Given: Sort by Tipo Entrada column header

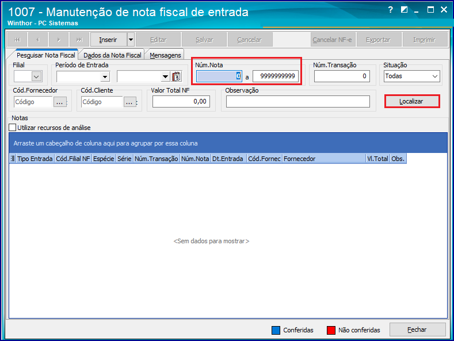Looking at the screenshot, I should point(35,159).
